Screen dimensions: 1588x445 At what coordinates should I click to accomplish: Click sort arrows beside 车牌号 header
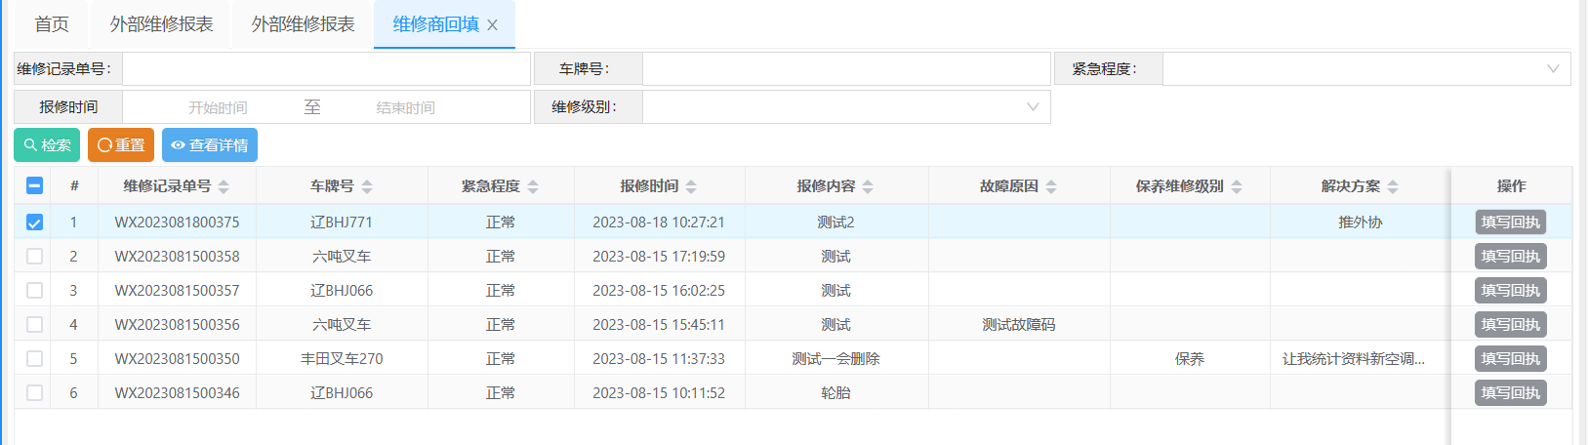pyautogui.click(x=367, y=186)
